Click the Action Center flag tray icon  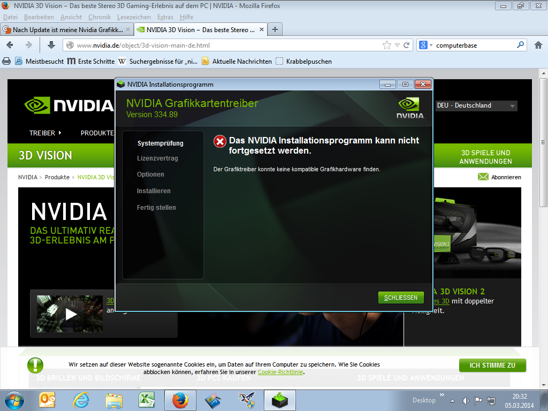478,400
